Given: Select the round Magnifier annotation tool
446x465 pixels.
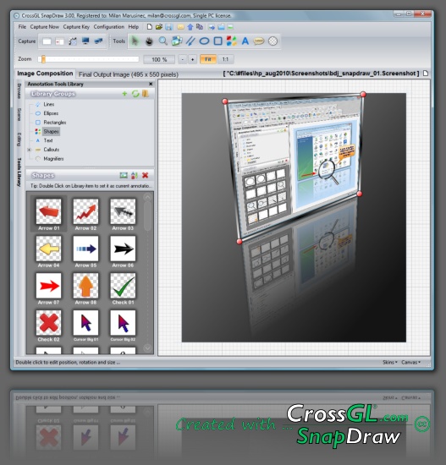Looking at the screenshot, I should coord(273,41).
